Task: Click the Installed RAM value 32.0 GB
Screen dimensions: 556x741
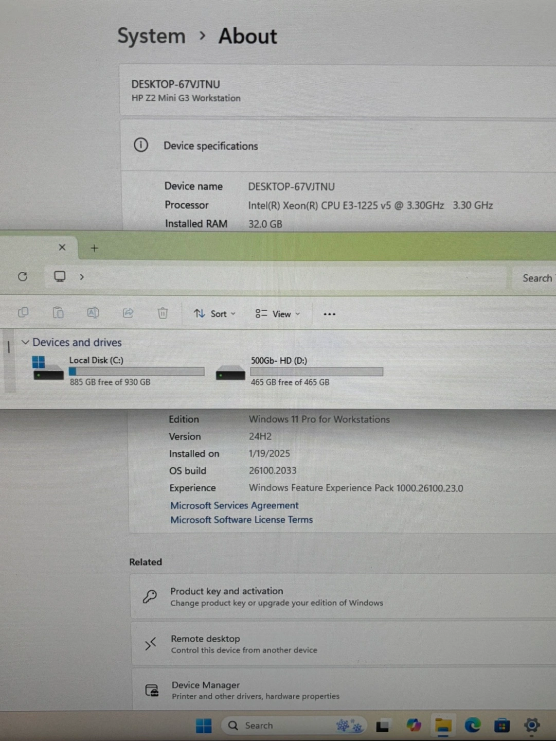Action: point(265,224)
